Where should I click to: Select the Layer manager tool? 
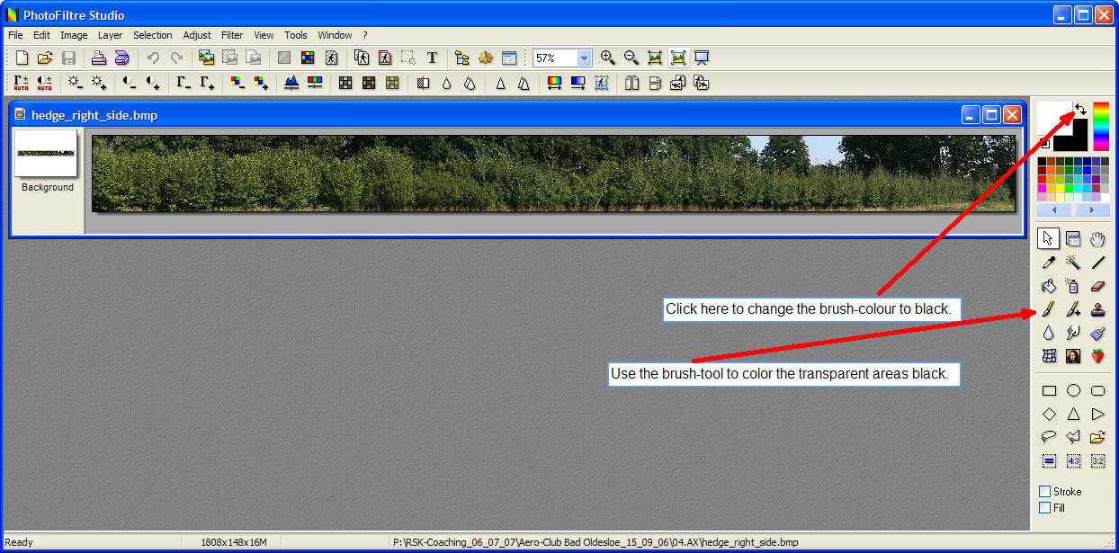click(x=1073, y=238)
